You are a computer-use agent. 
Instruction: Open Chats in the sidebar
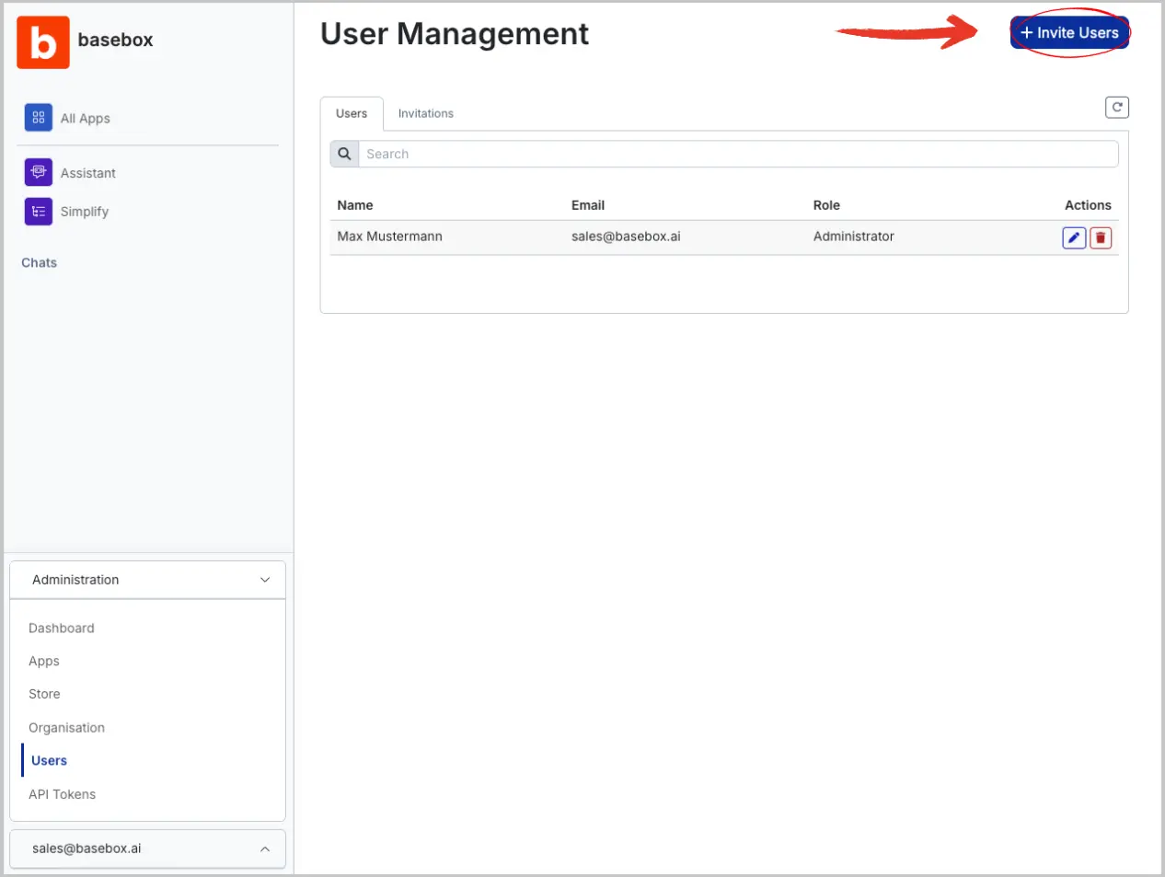tap(40, 262)
